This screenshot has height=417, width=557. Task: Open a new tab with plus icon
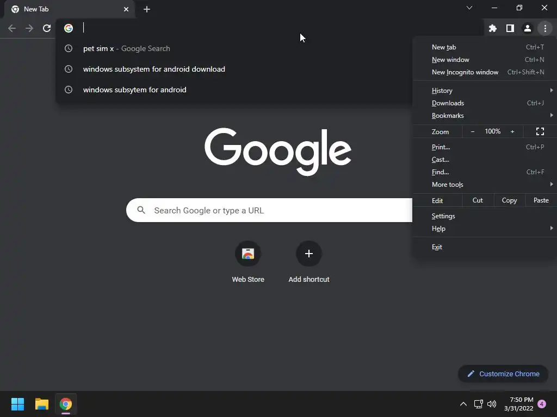coord(147,9)
